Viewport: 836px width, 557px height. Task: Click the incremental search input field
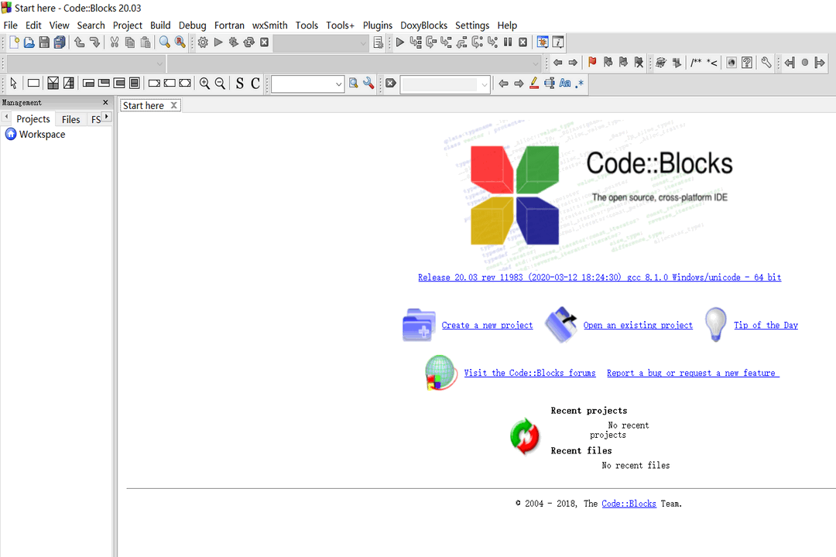(440, 84)
